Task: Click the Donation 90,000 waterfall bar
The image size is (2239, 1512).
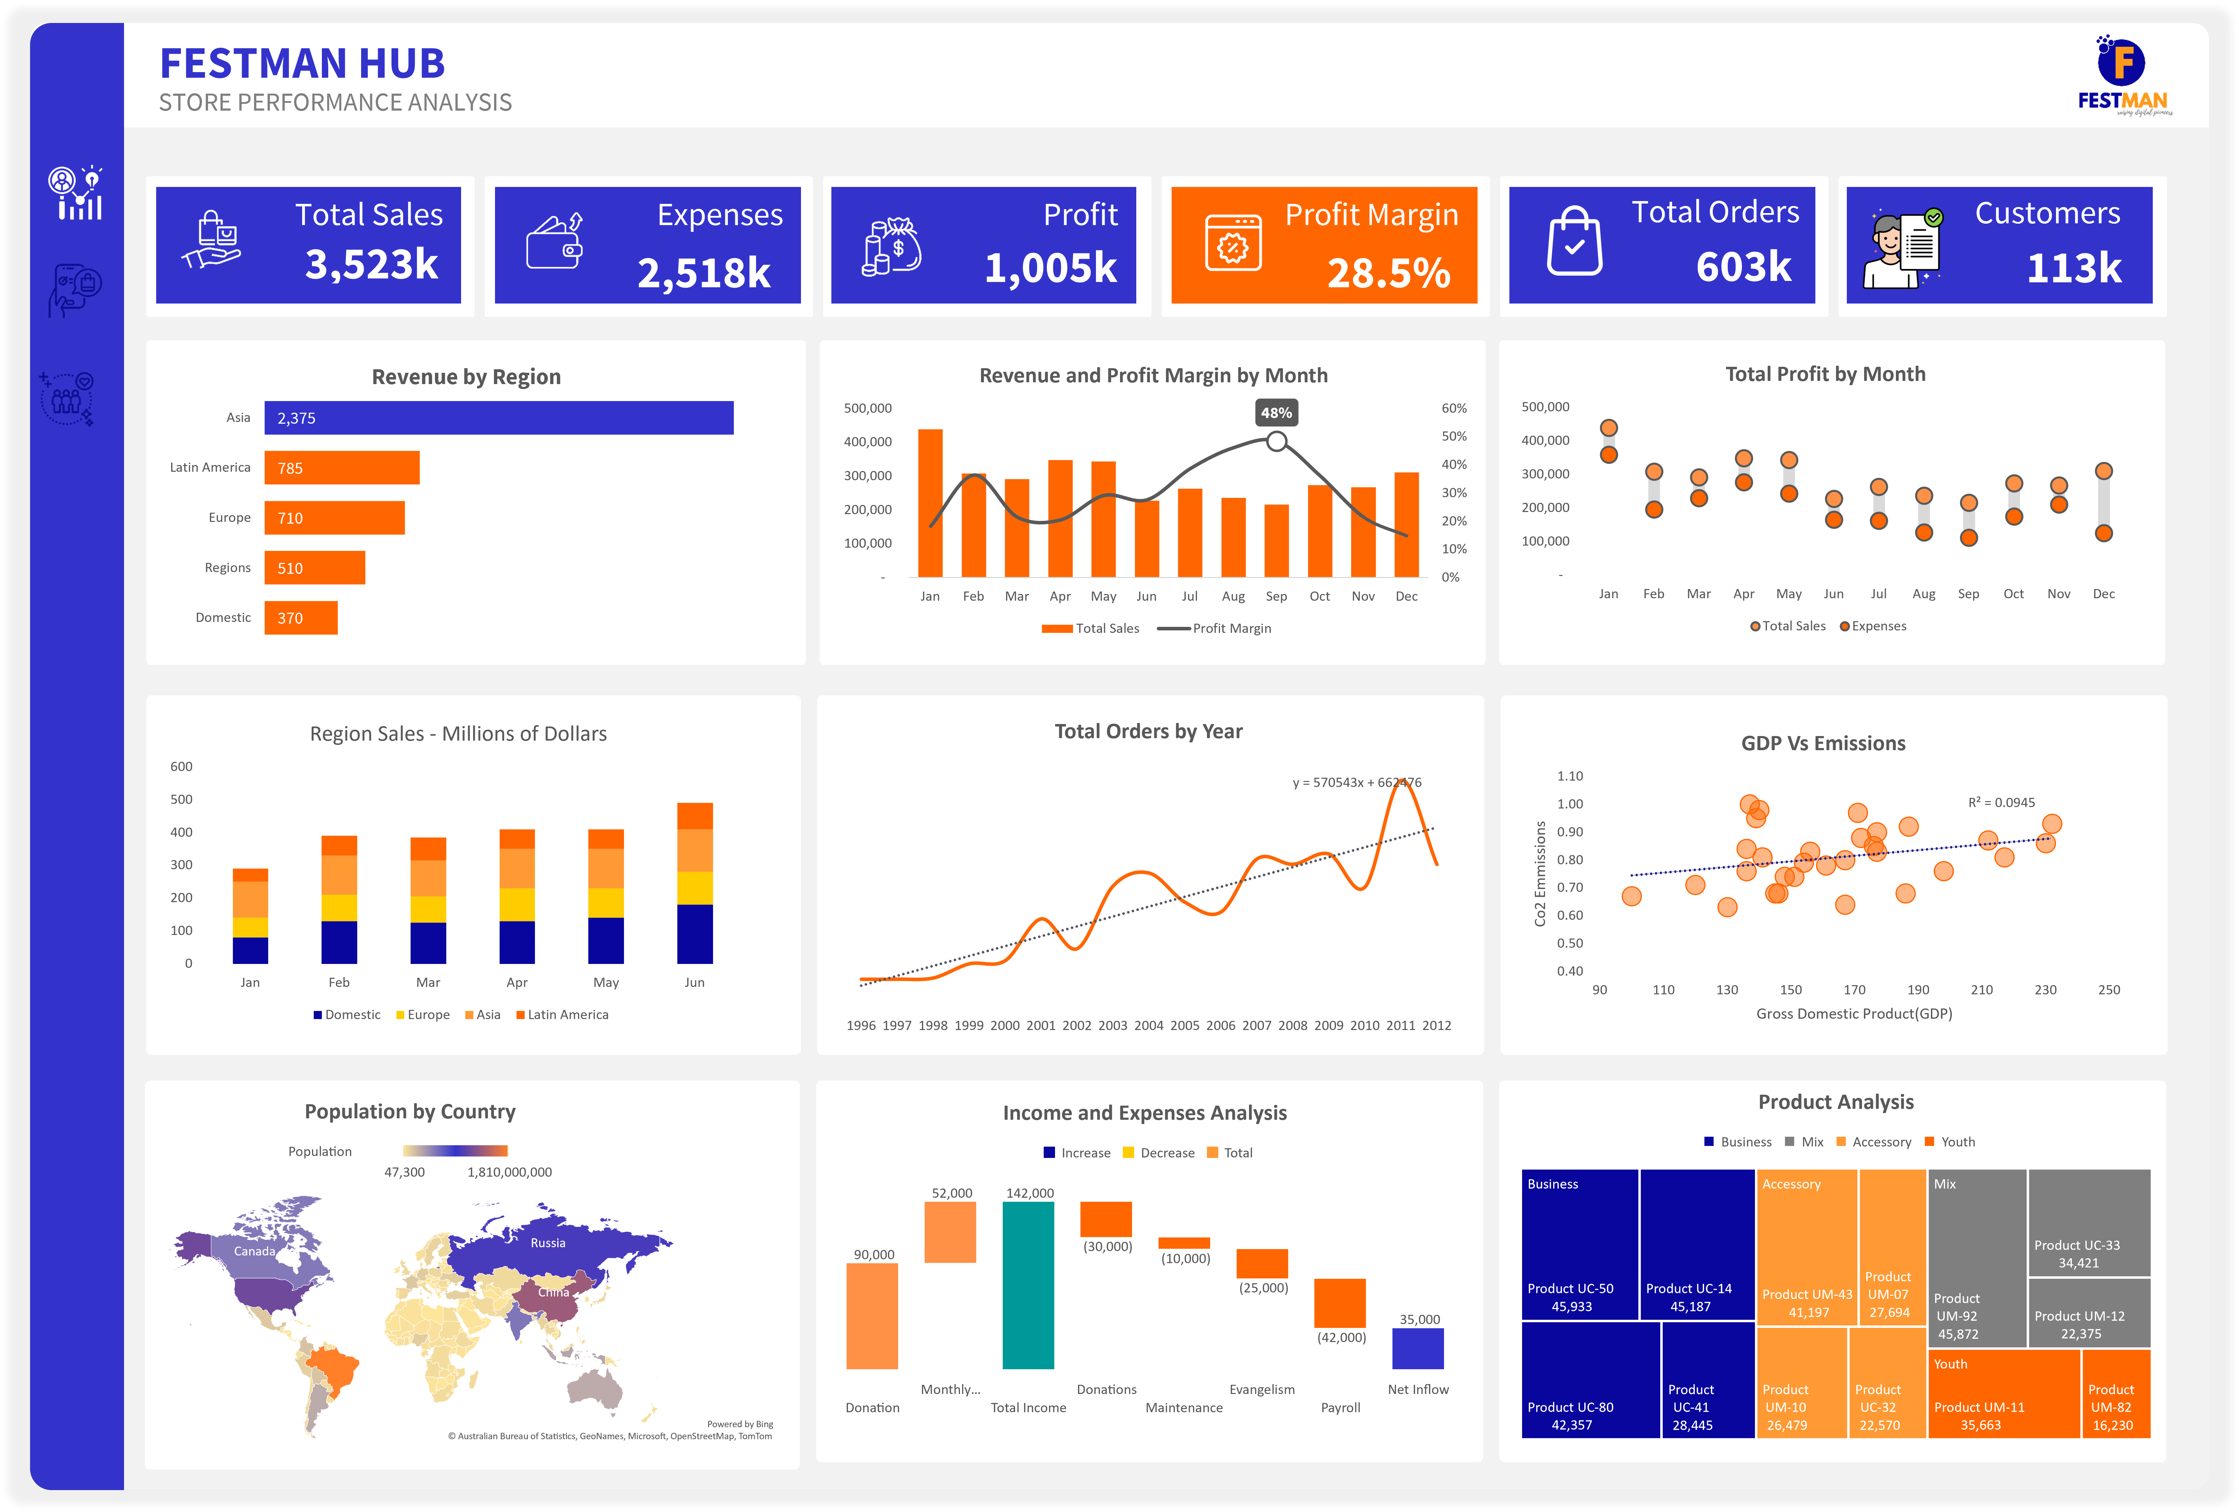Action: [872, 1316]
